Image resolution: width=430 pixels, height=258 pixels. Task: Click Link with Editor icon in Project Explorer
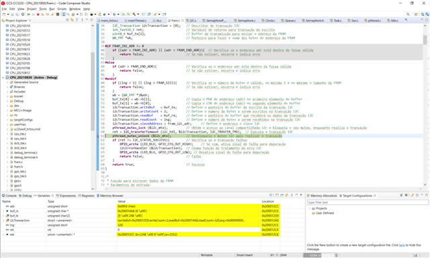click(72, 20)
